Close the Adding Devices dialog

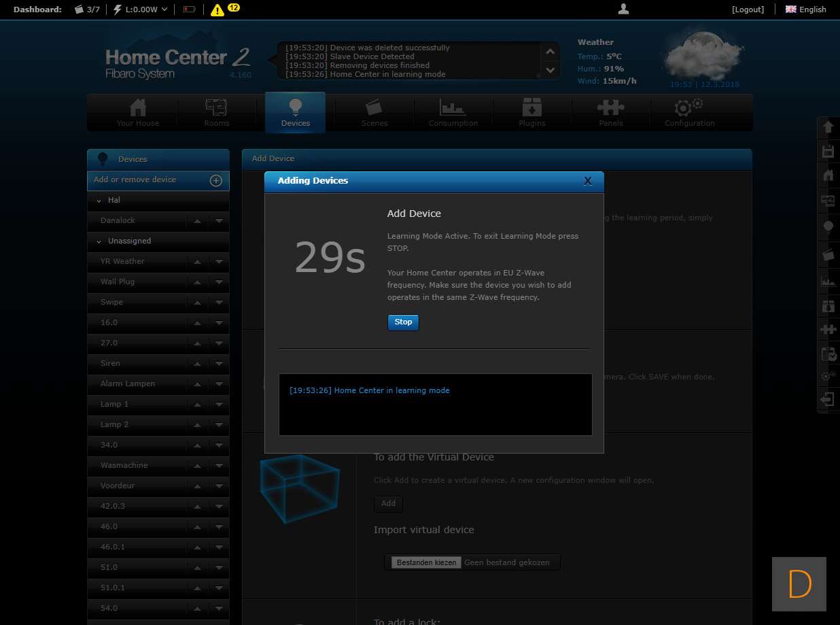[x=588, y=181]
